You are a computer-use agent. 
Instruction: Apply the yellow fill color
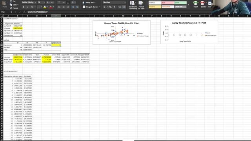pyautogui.click(x=45, y=7)
